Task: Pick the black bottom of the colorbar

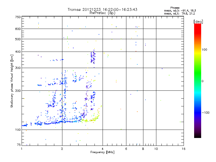Action: coord(198,136)
